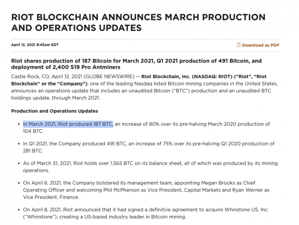Click the Megan Brooks appointment bullet
The height and width of the screenshot is (225, 299).
tap(146, 190)
